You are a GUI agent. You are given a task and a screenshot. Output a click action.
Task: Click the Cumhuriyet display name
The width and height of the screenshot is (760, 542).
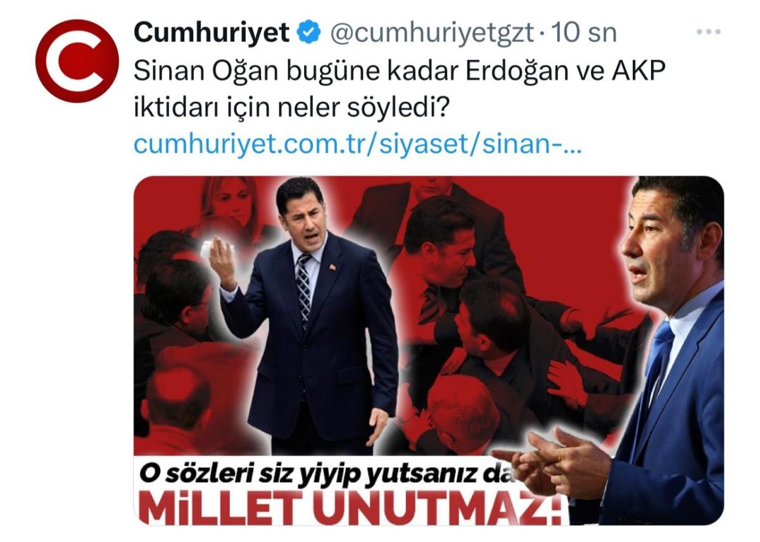[x=212, y=32]
